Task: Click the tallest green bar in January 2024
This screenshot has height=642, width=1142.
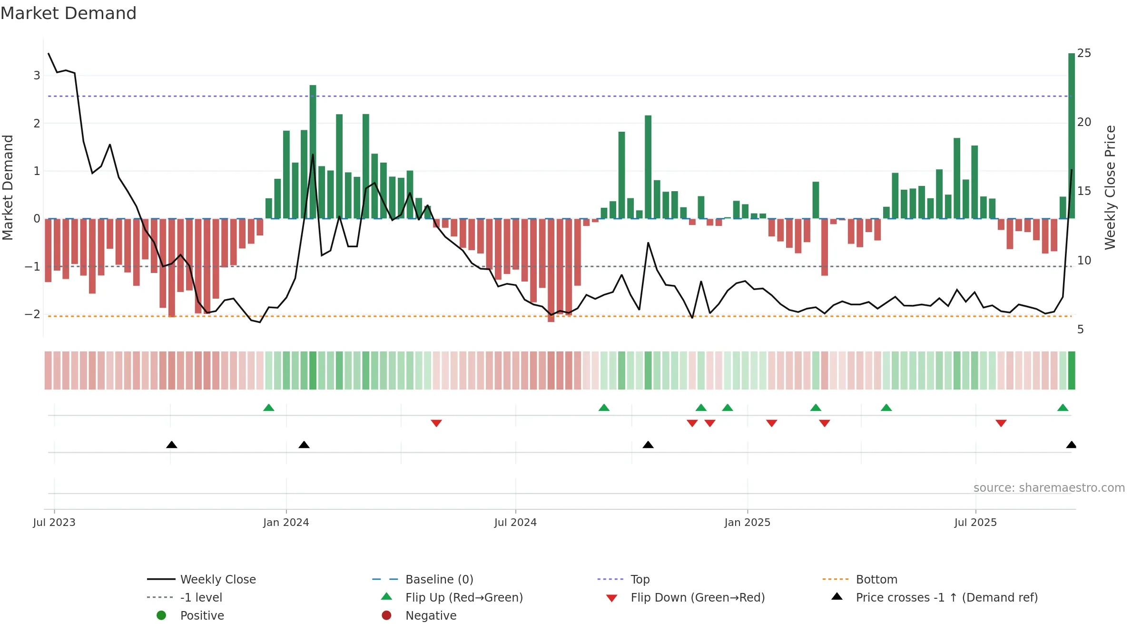Action: [x=313, y=152]
